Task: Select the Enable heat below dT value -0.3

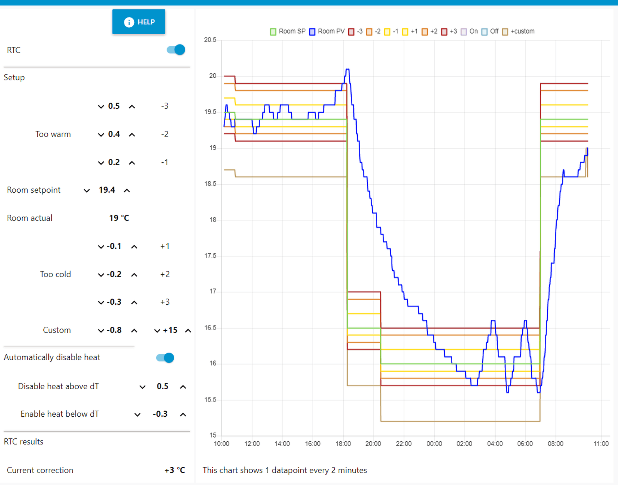Action: point(160,414)
